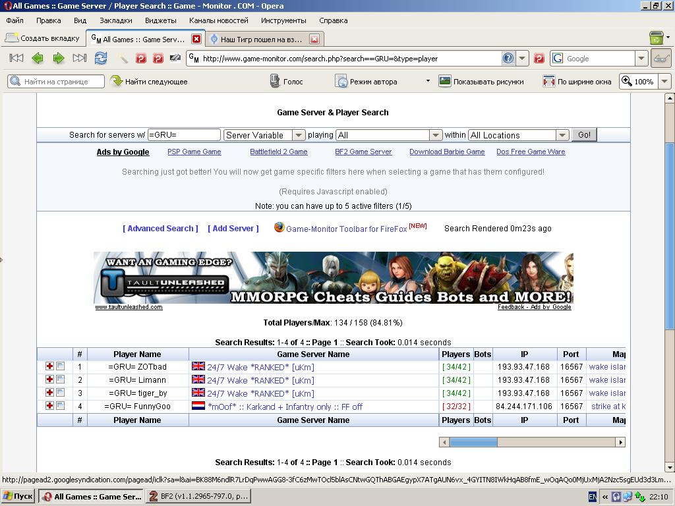The height and width of the screenshot is (506, 675).
Task: Go forward with green right arrow
Action: pos(59,58)
